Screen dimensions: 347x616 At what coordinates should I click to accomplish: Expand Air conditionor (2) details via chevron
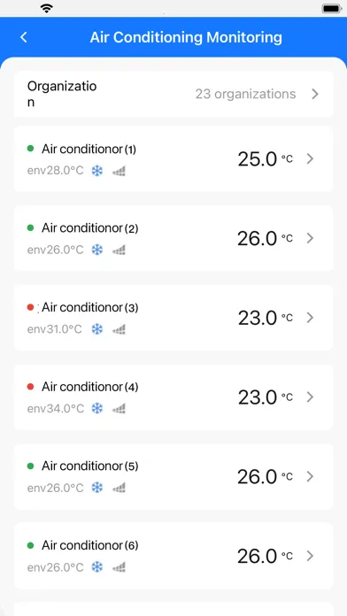(310, 238)
